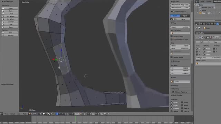Select the rotate manipulator icon
The image size is (221, 124).
pos(60,114)
